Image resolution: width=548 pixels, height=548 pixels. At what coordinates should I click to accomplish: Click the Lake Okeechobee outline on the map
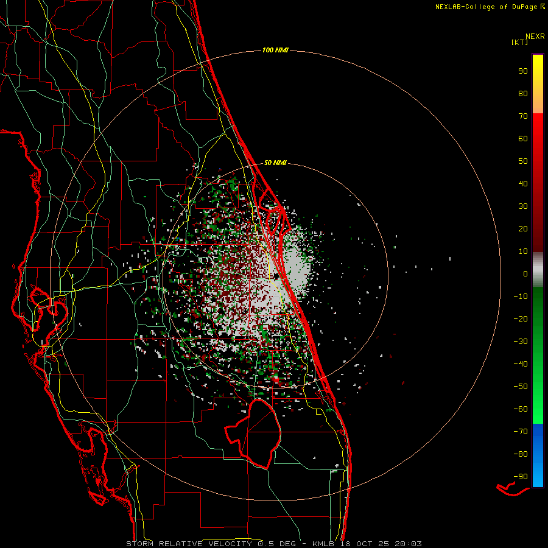point(253,434)
